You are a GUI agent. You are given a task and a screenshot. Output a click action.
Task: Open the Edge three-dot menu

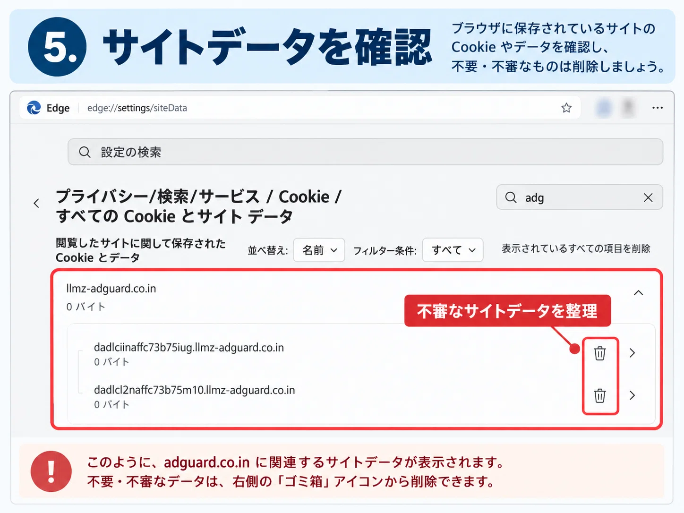[x=657, y=108]
